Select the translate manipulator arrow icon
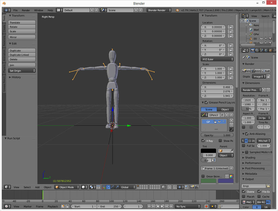Screen dimensions: 278x211 pos(108,187)
